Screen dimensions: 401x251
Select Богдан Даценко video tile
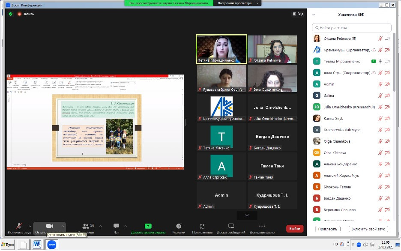coord(272,137)
